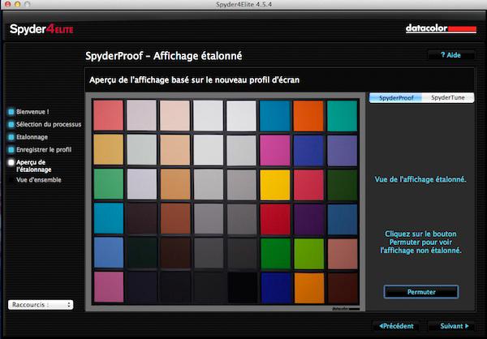Image resolution: width=487 pixels, height=339 pixels.
Task: Open help with the Aide button
Action: coord(450,55)
